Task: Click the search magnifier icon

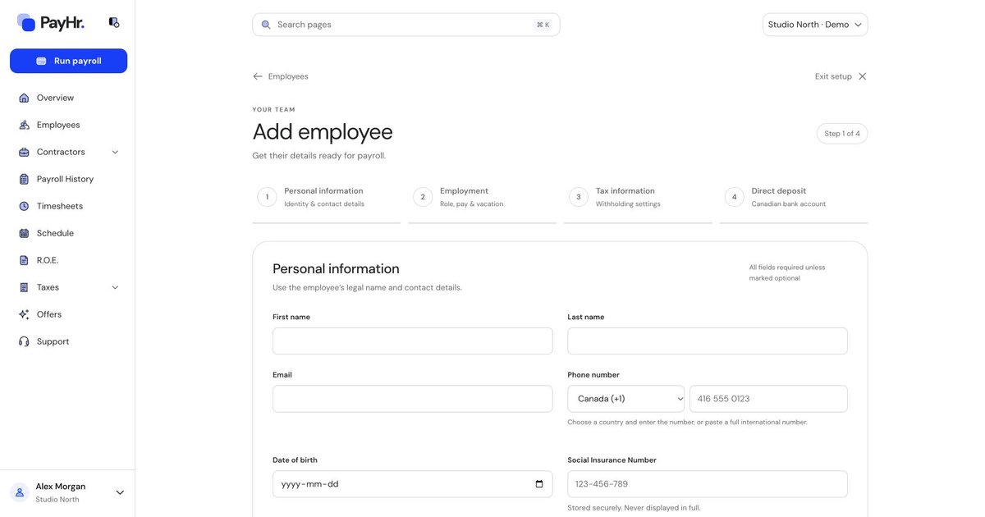Action: click(266, 25)
